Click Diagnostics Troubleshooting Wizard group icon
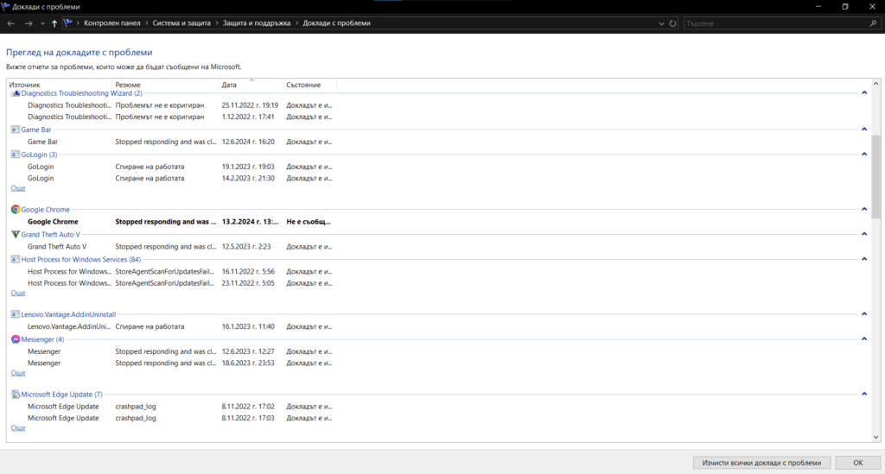The height and width of the screenshot is (474, 885). tap(16, 93)
